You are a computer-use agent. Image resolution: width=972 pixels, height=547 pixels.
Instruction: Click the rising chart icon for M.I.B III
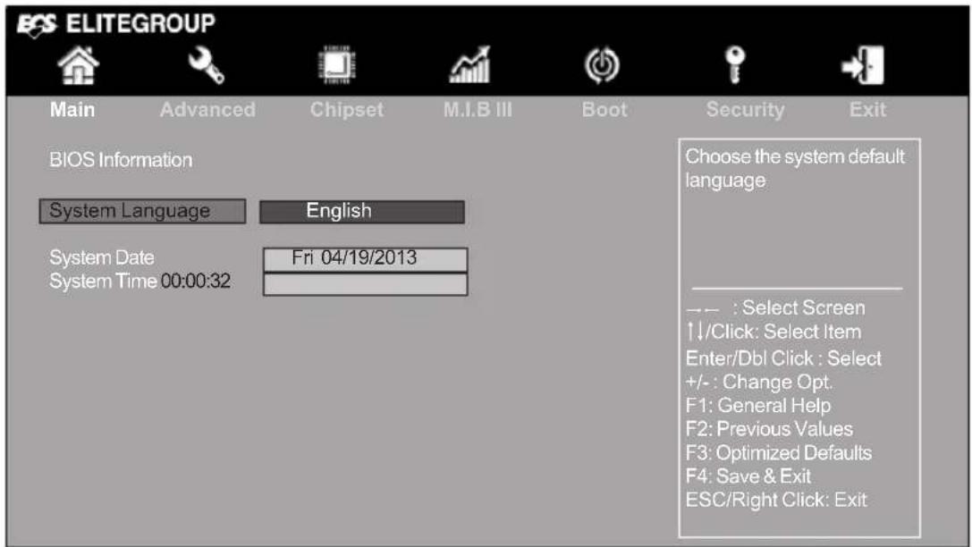pyautogui.click(x=469, y=64)
